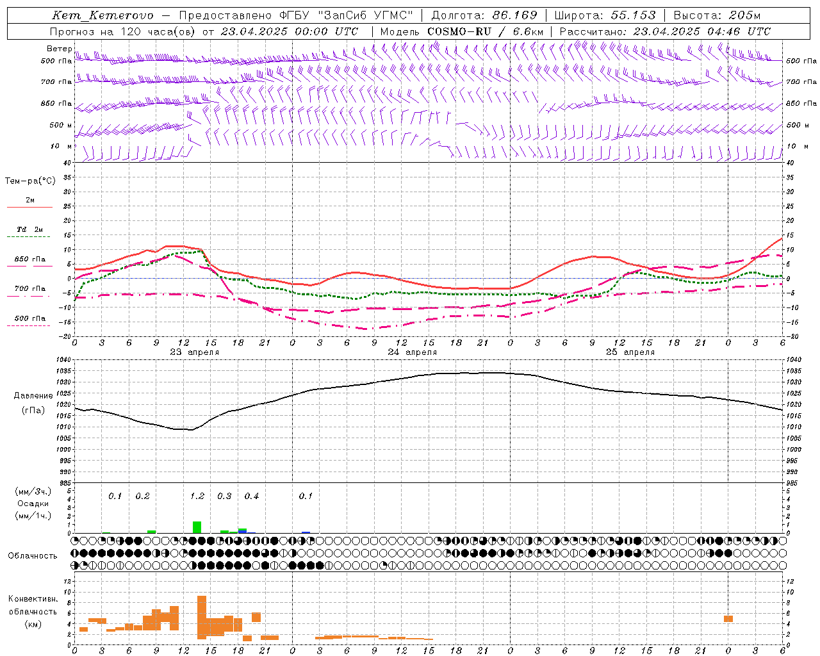Click the Td 2м legend label

click(x=29, y=229)
